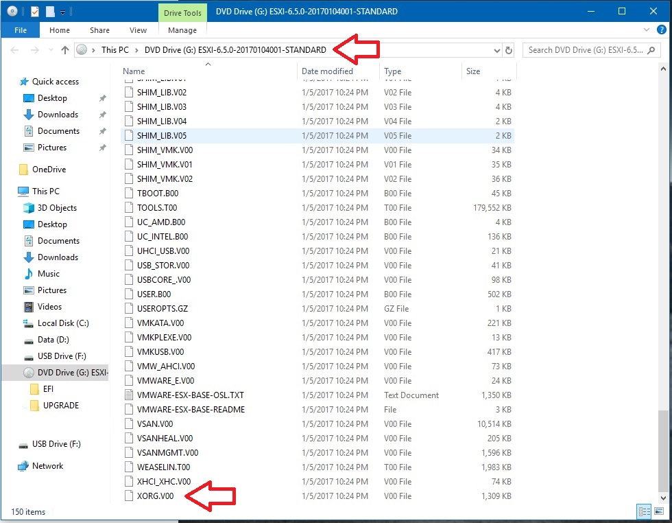Go back with the Back arrow

coord(14,50)
